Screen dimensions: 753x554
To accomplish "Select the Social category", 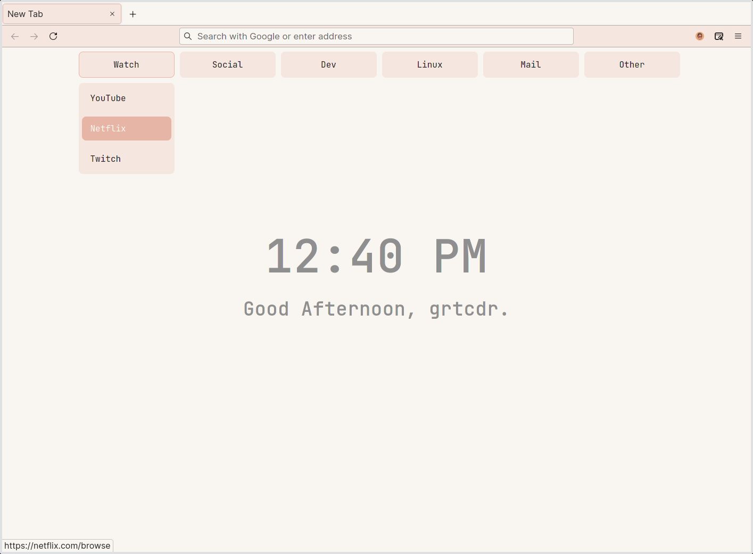I will click(x=227, y=64).
